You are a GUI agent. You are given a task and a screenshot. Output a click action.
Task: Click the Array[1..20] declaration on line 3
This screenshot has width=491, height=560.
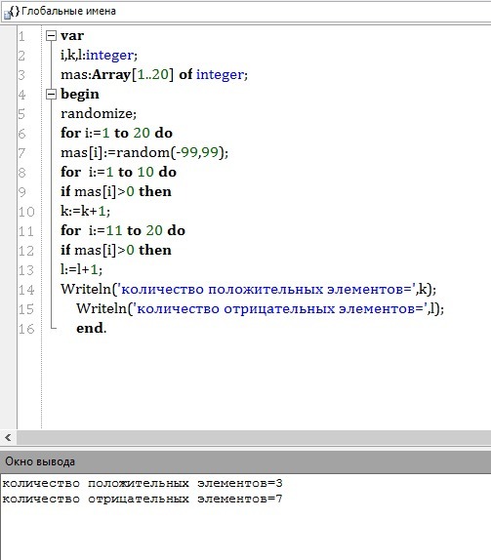click(133, 75)
